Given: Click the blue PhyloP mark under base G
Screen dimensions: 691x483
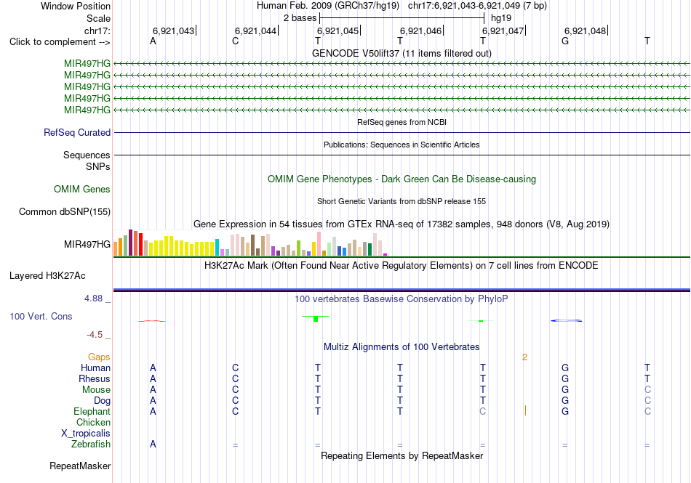Looking at the screenshot, I should (x=567, y=321).
